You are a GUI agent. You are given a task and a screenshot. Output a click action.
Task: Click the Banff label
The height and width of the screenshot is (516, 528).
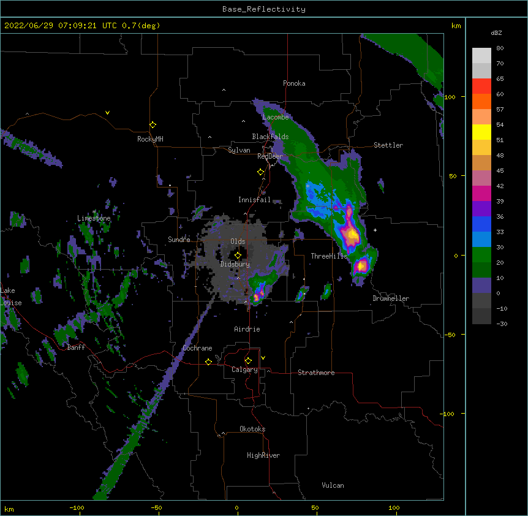pyautogui.click(x=76, y=347)
